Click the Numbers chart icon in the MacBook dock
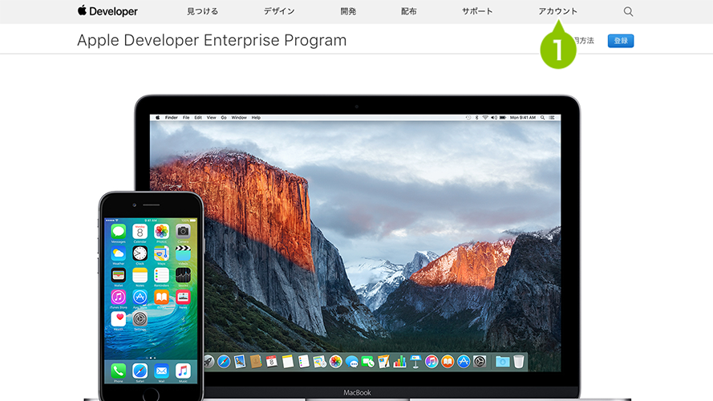The height and width of the screenshot is (401, 713). (x=399, y=362)
